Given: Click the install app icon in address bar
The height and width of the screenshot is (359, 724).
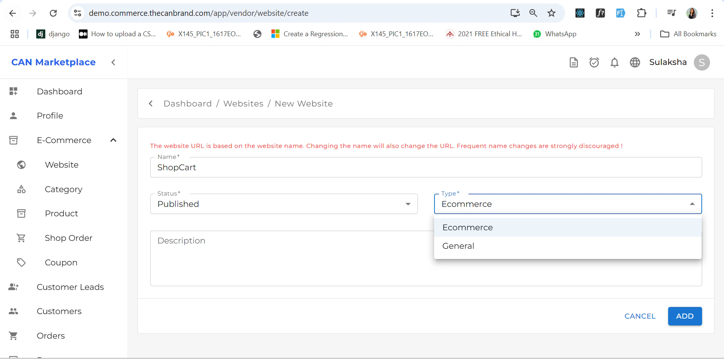Looking at the screenshot, I should 515,13.
